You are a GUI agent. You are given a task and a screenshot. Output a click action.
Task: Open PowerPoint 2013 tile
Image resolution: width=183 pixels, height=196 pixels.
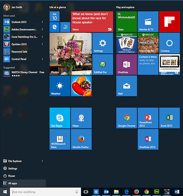[148, 118]
